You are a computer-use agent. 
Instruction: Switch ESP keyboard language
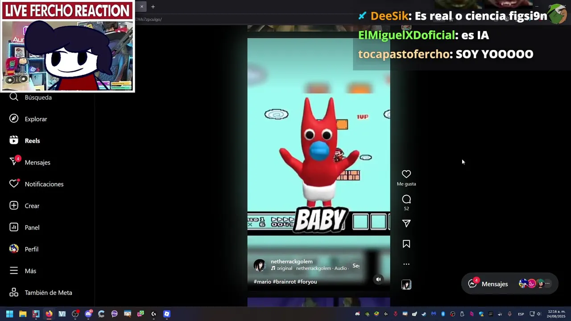521,314
